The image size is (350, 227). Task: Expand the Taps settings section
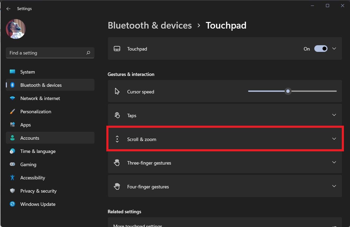click(334, 115)
